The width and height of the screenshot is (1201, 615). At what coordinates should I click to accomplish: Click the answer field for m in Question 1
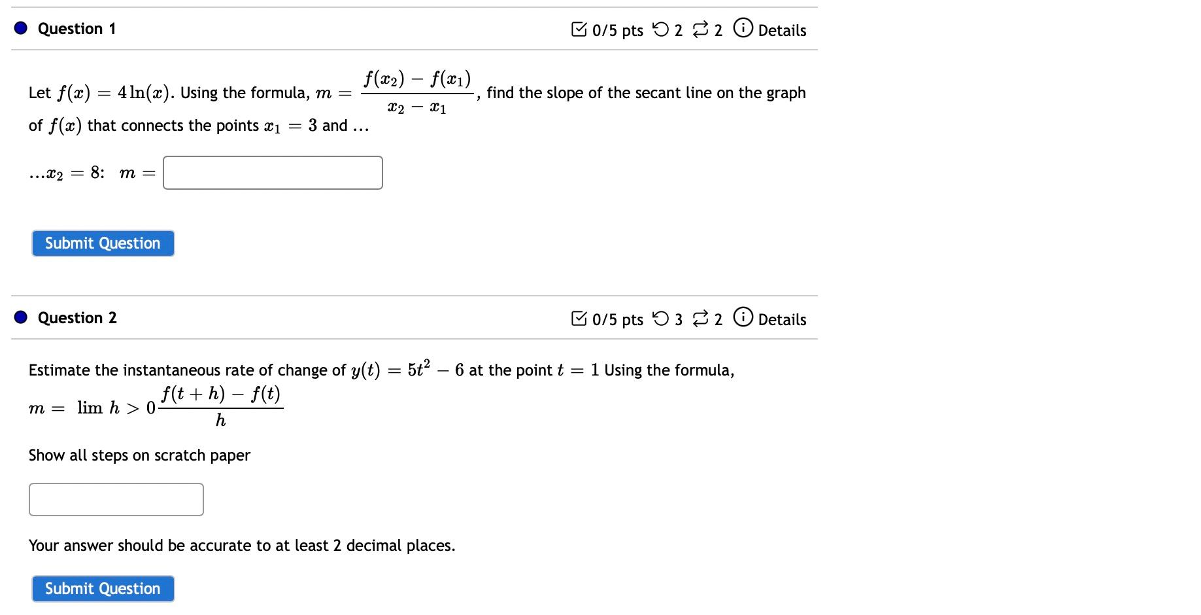(273, 172)
